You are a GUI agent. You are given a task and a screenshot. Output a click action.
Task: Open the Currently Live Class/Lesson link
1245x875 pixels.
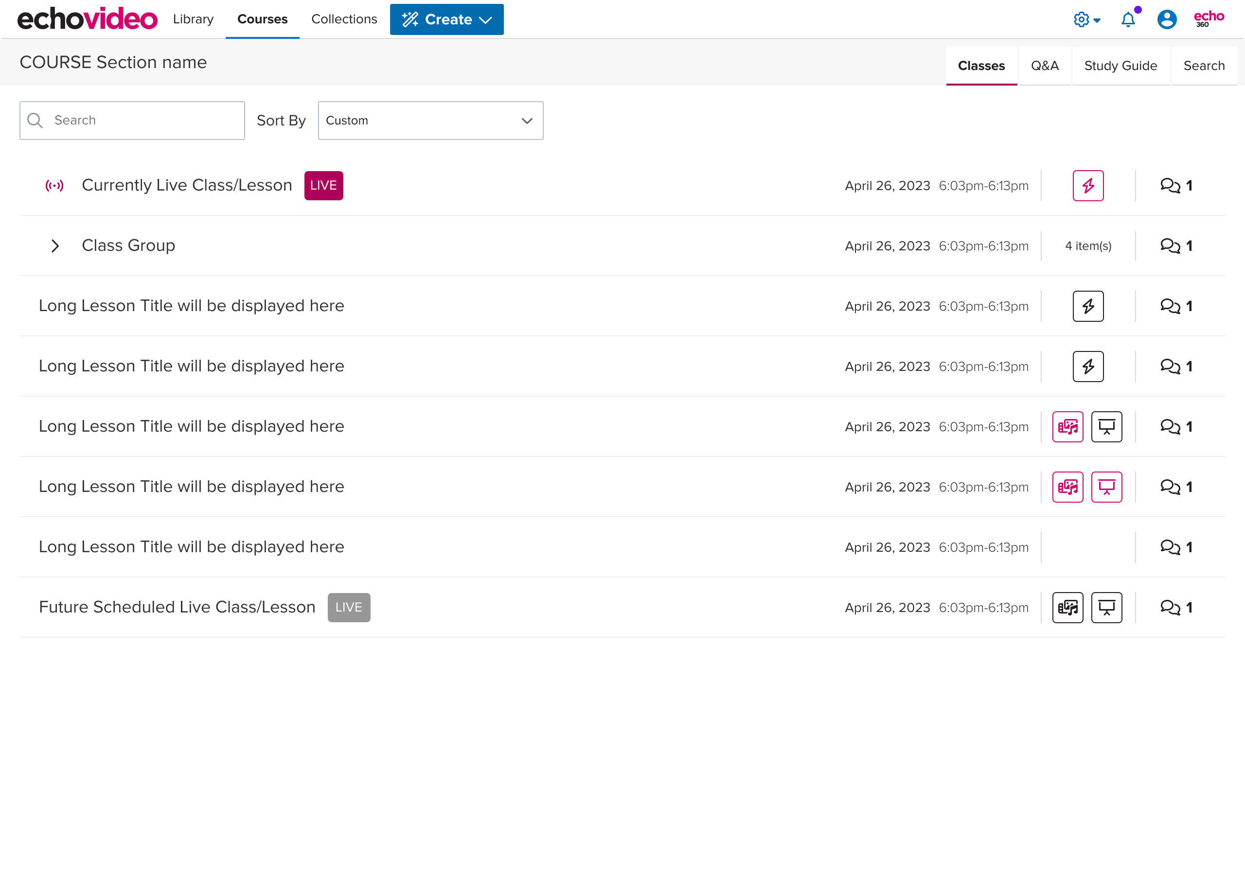(187, 185)
